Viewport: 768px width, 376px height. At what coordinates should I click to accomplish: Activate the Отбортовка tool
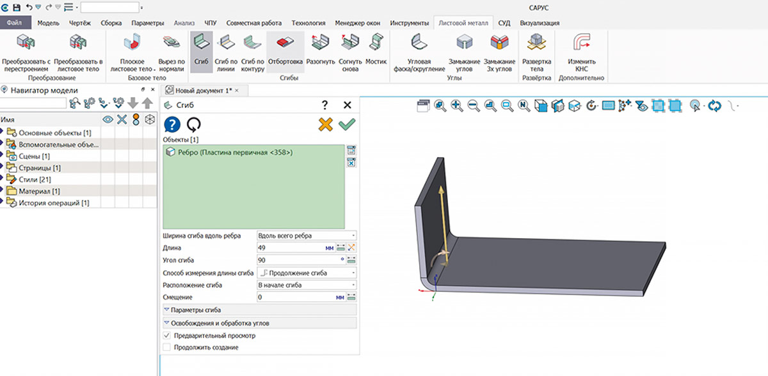pyautogui.click(x=285, y=52)
